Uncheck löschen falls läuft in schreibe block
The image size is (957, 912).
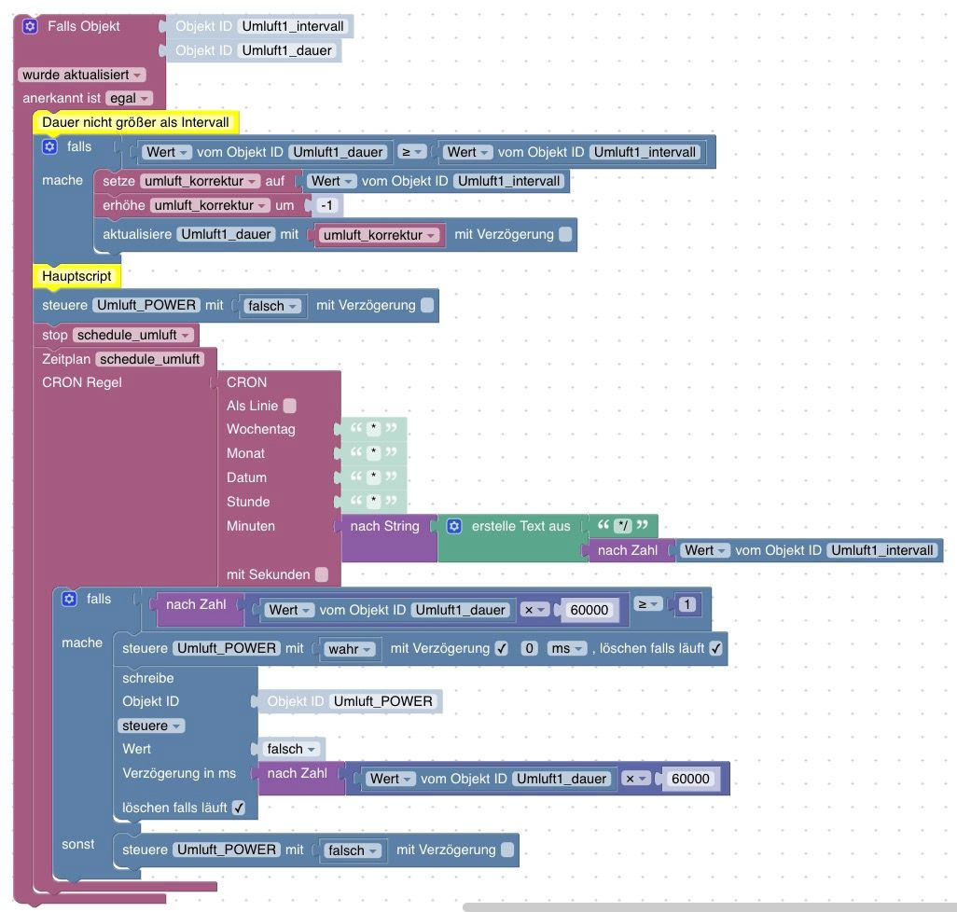pos(238,808)
